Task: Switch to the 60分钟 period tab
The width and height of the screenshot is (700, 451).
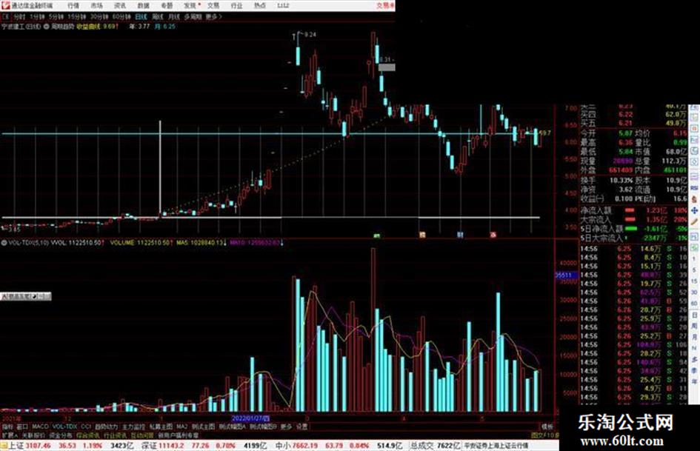Action: coord(121,17)
